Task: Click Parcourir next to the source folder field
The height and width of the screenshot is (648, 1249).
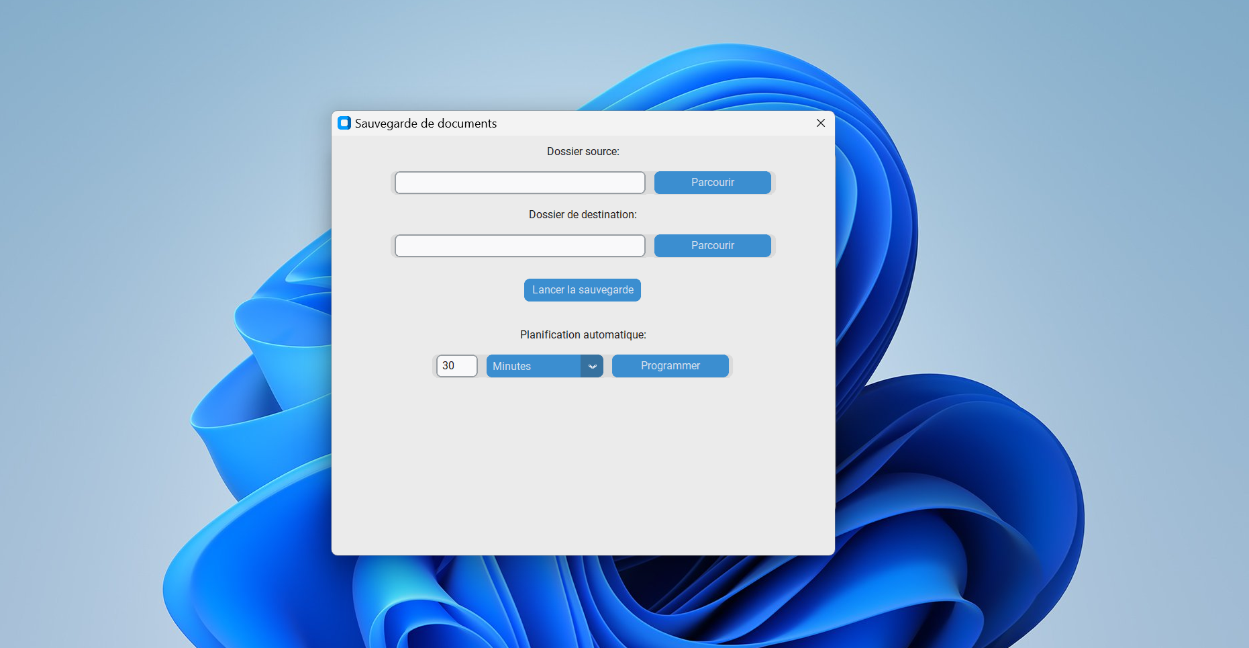Action: 712,183
